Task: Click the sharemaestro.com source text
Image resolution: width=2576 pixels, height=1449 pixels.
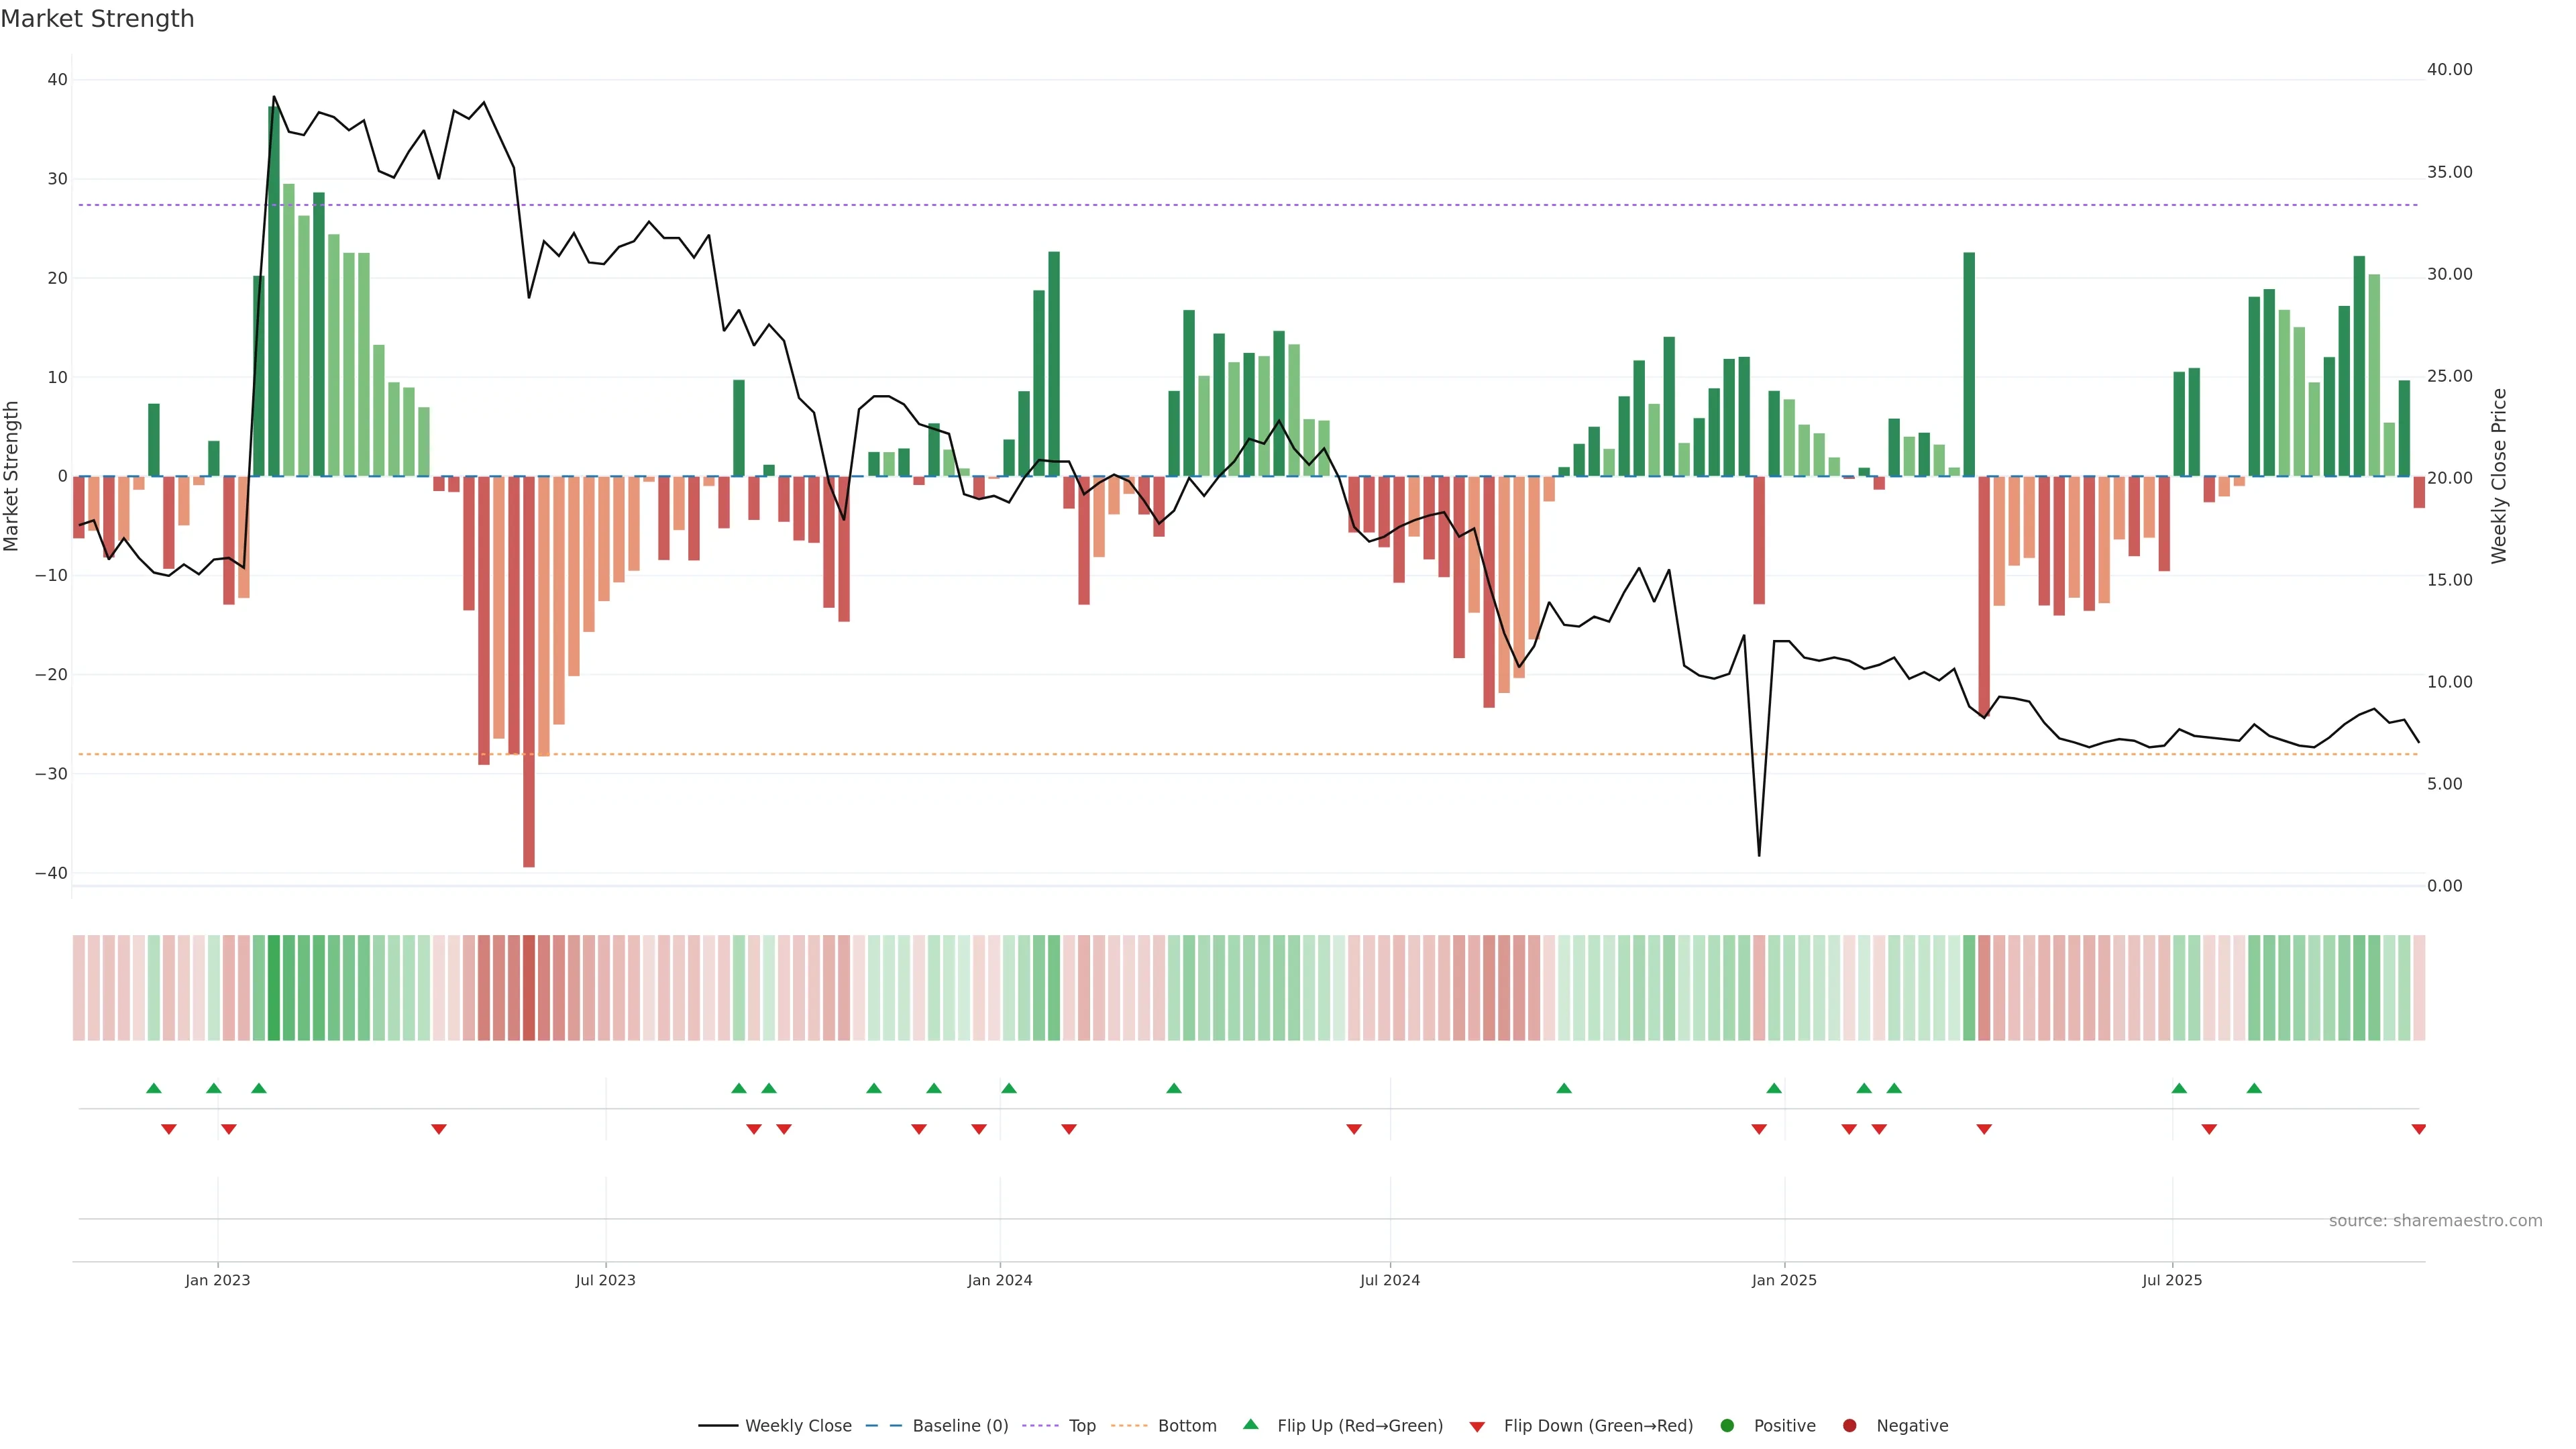Action: [x=2435, y=1221]
